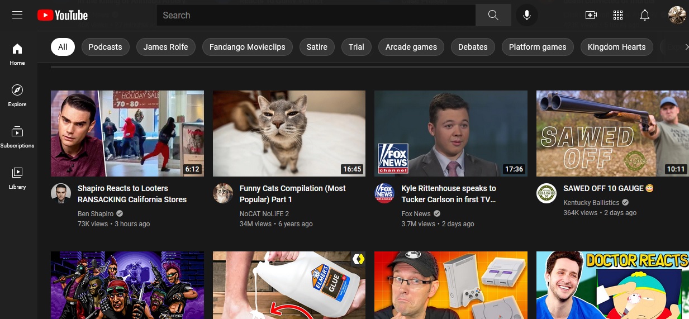Open Subscriptions in sidebar
The image size is (689, 319).
(17, 137)
